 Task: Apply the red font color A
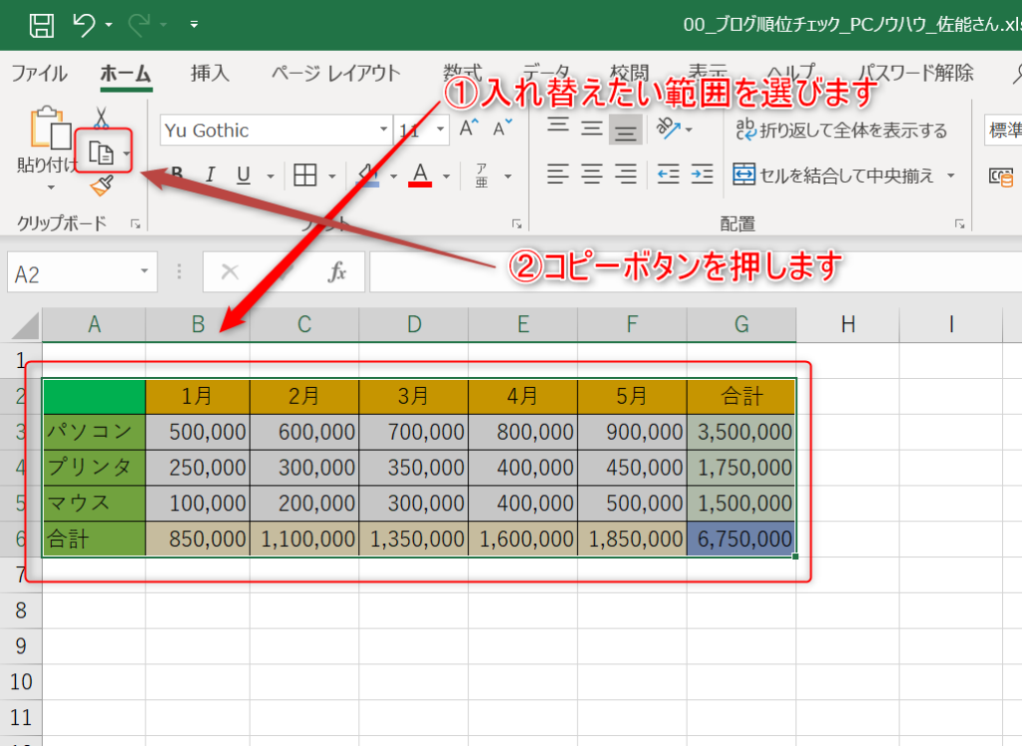pos(420,175)
